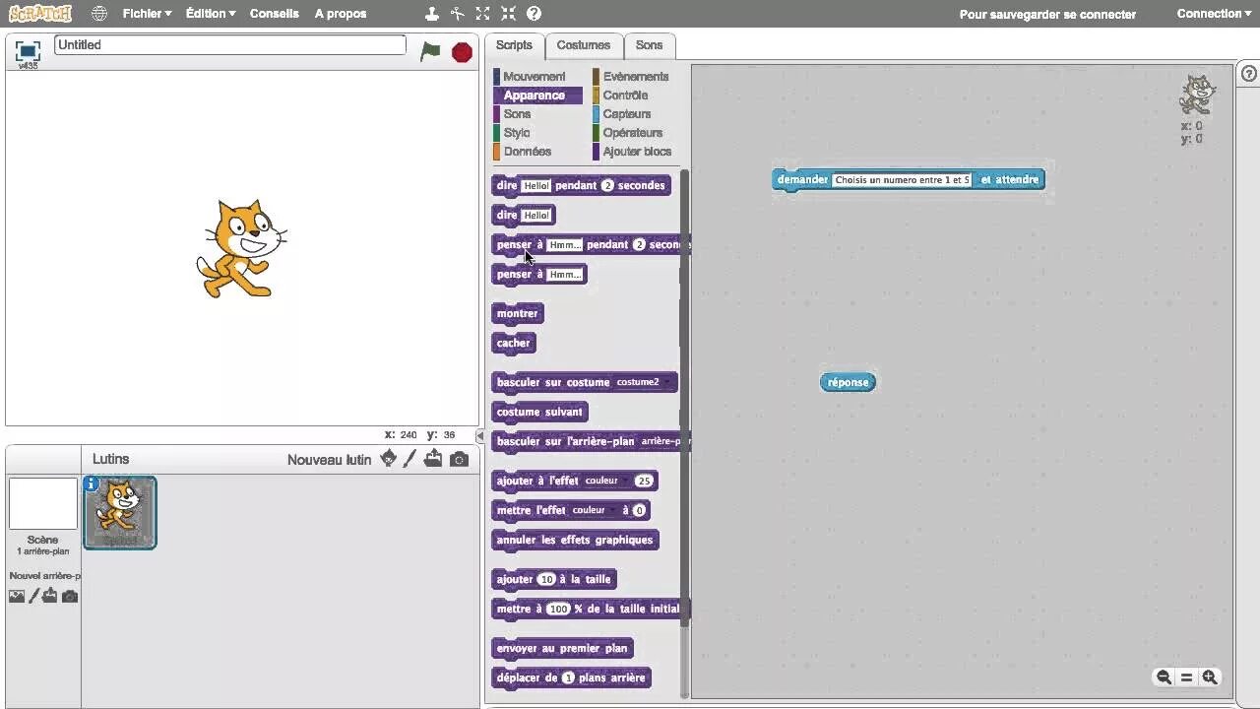
Task: Click the block help question icon
Action: click(x=534, y=14)
